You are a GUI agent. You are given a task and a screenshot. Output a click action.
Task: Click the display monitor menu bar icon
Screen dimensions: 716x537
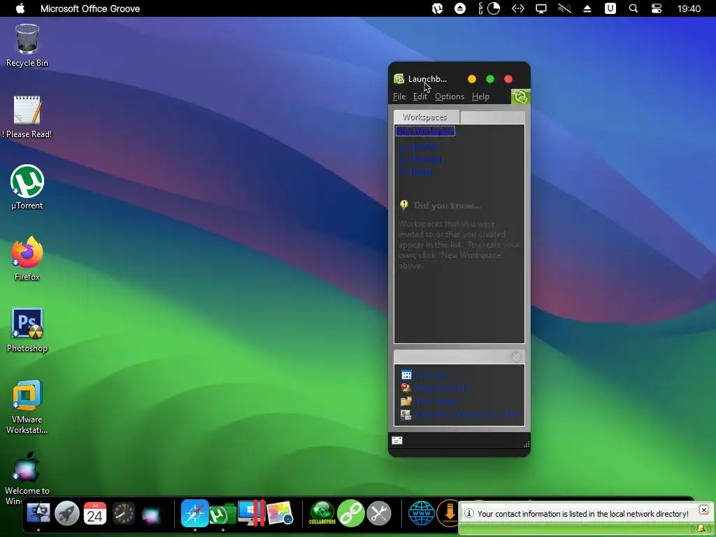(x=541, y=8)
